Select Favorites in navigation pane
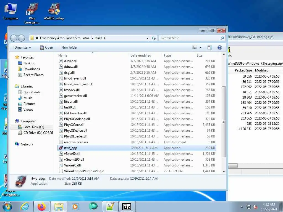The image size is (283, 212). pyautogui.click(x=27, y=57)
